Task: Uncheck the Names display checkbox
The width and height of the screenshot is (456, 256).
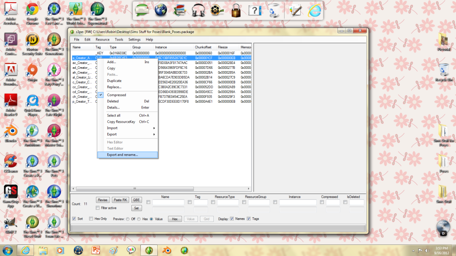Action: [232, 219]
